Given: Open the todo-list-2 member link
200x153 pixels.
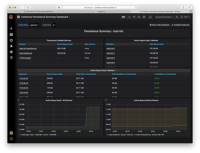Looking at the screenshot, I should [111, 58].
